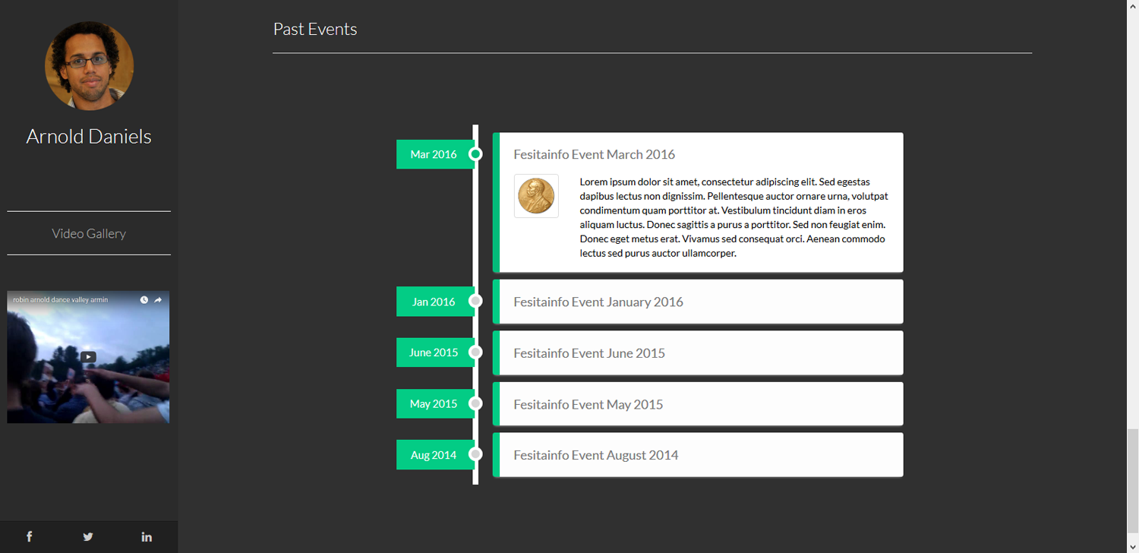The height and width of the screenshot is (553, 1139).
Task: Expand Fesitainfo Event August 2014 panel
Action: (595, 455)
